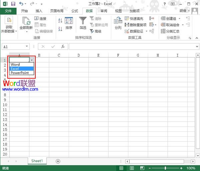Switch to the Home (开始) tab
This screenshot has width=200, height=171.
(x=24, y=11)
